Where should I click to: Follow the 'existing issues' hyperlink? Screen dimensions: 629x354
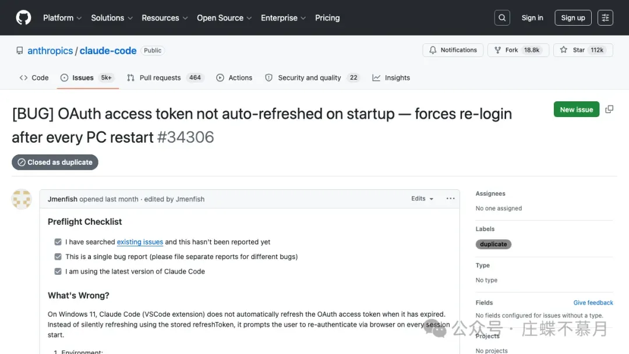point(140,242)
